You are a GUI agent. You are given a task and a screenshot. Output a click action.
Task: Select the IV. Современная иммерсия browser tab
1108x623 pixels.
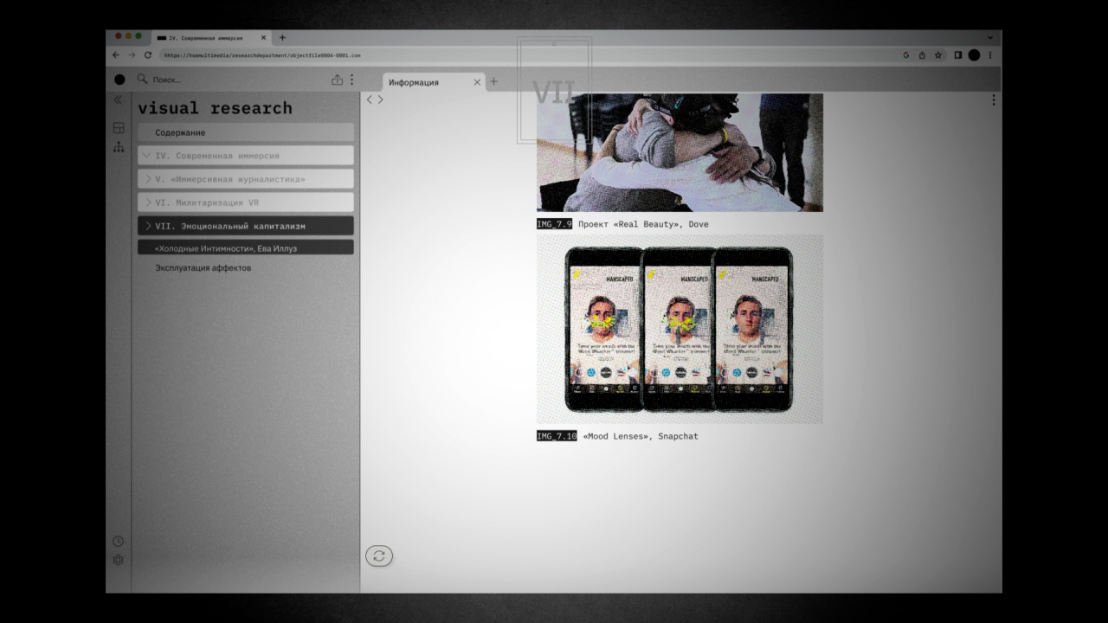click(x=211, y=38)
